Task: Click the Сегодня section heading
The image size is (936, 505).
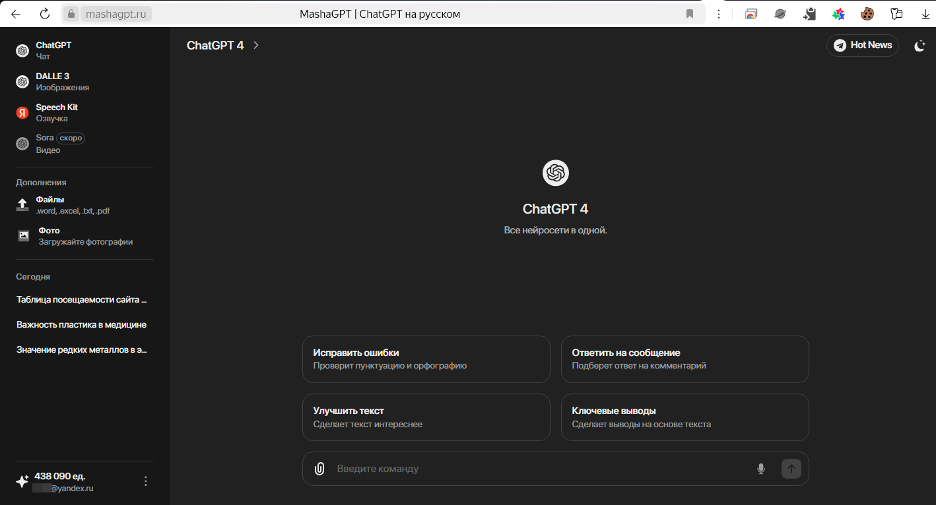Action: pos(33,277)
